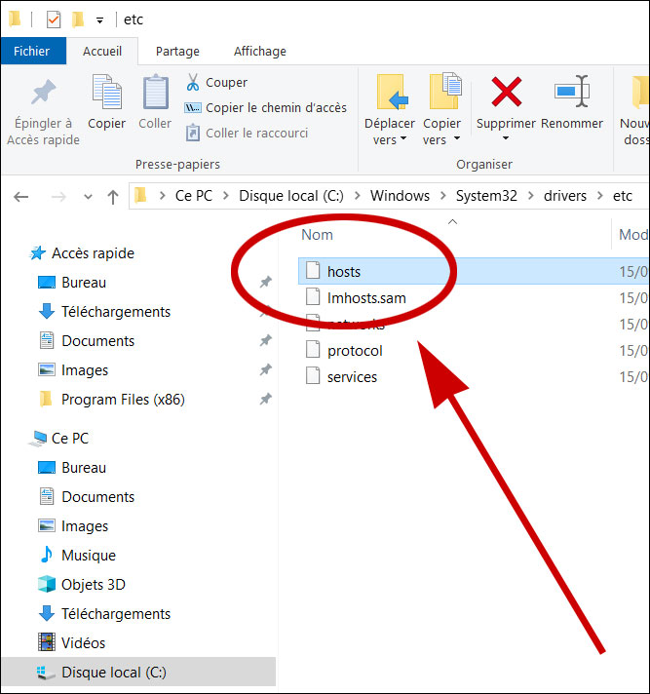
Task: Open Objets 3D folder
Action: (93, 584)
